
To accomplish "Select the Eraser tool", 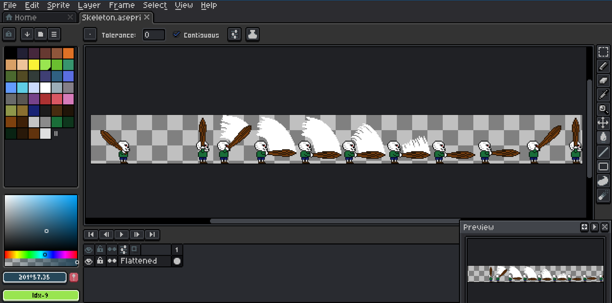I will point(603,80).
